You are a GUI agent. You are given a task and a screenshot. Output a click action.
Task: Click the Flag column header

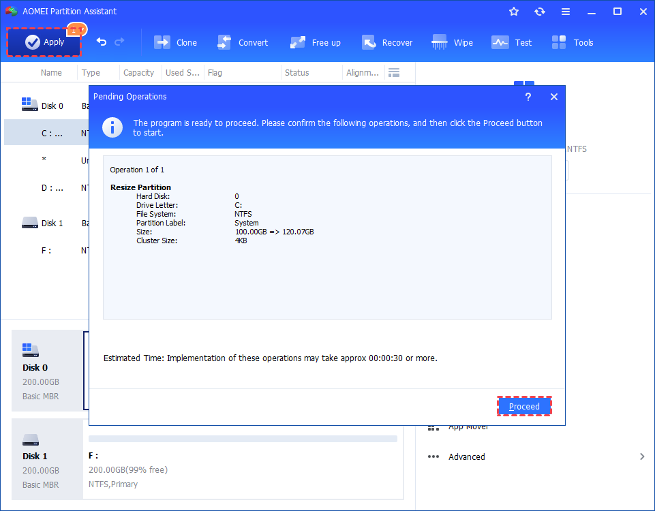pos(215,73)
